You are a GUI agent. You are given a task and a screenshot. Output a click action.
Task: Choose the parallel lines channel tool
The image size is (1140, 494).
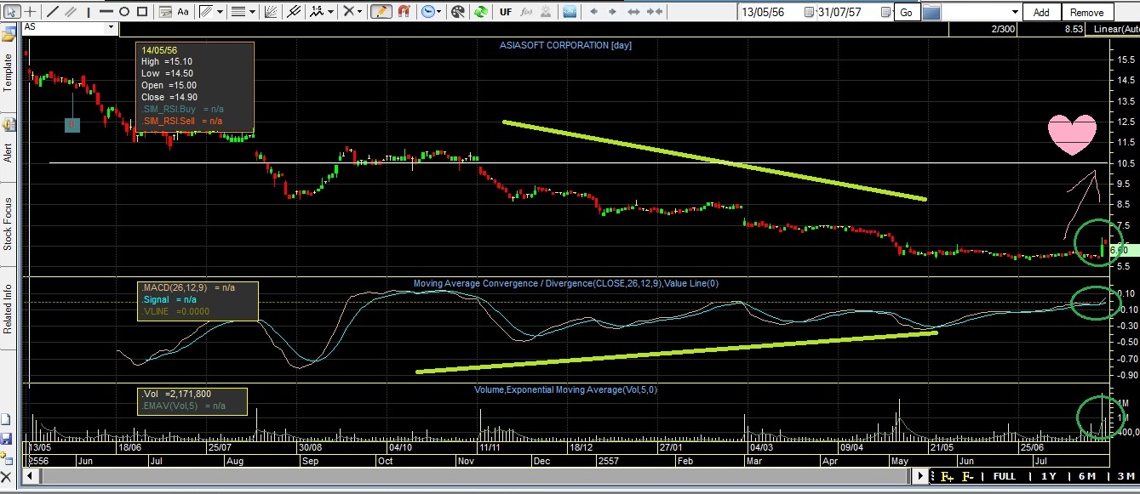click(x=71, y=12)
